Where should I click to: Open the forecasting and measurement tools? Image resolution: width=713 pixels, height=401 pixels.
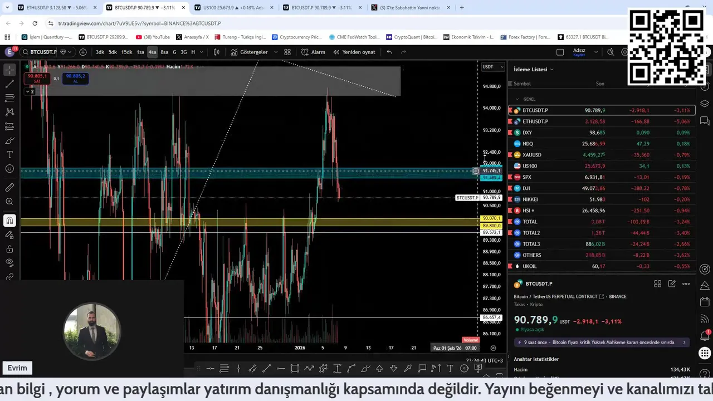(x=9, y=126)
